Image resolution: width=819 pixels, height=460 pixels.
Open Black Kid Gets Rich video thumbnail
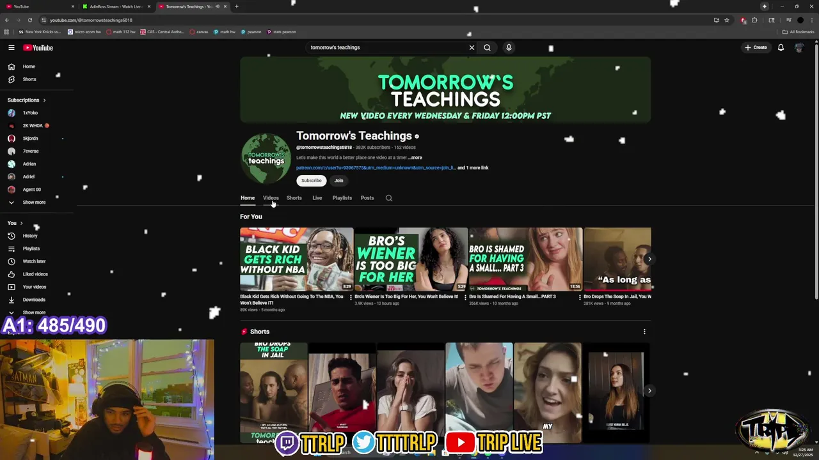(x=296, y=259)
